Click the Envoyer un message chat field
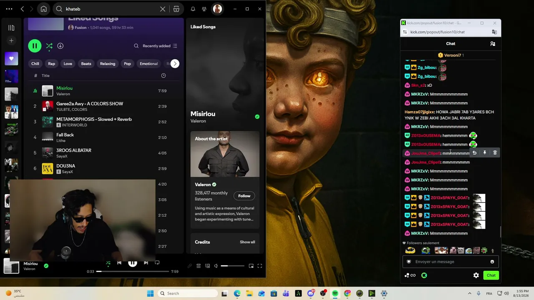 click(451, 262)
